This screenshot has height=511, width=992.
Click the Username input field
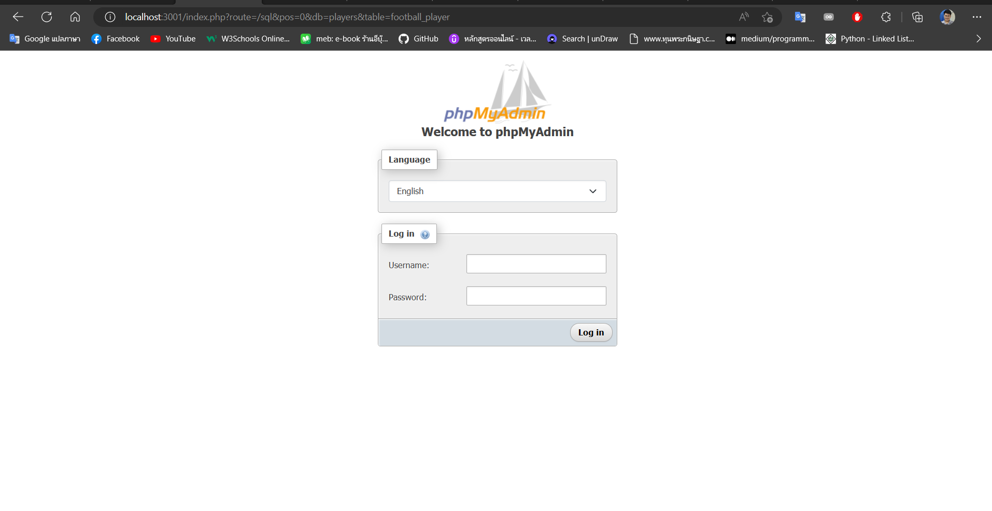coord(536,264)
